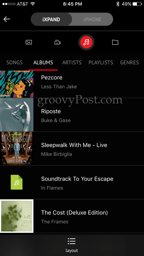Viewport: 144px width, 256px height.
Task: Select the ALBUMS tab
Action: pyautogui.click(x=43, y=62)
